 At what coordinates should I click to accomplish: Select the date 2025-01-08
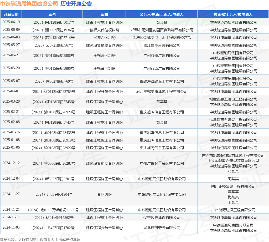pos(11,140)
